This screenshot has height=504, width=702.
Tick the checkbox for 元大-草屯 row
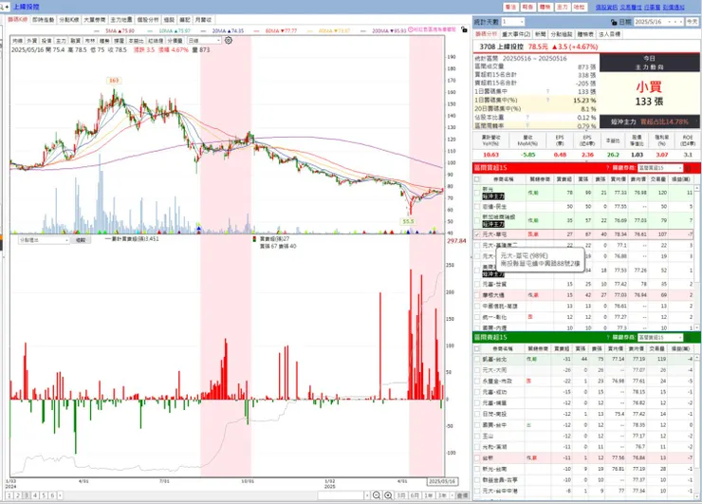477,234
